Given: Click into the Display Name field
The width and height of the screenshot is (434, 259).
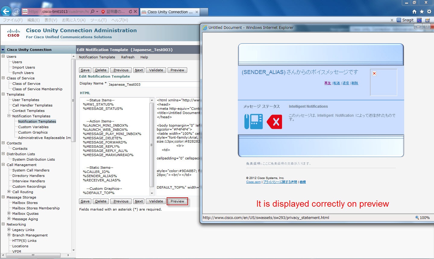Looking at the screenshot, I should [154, 85].
